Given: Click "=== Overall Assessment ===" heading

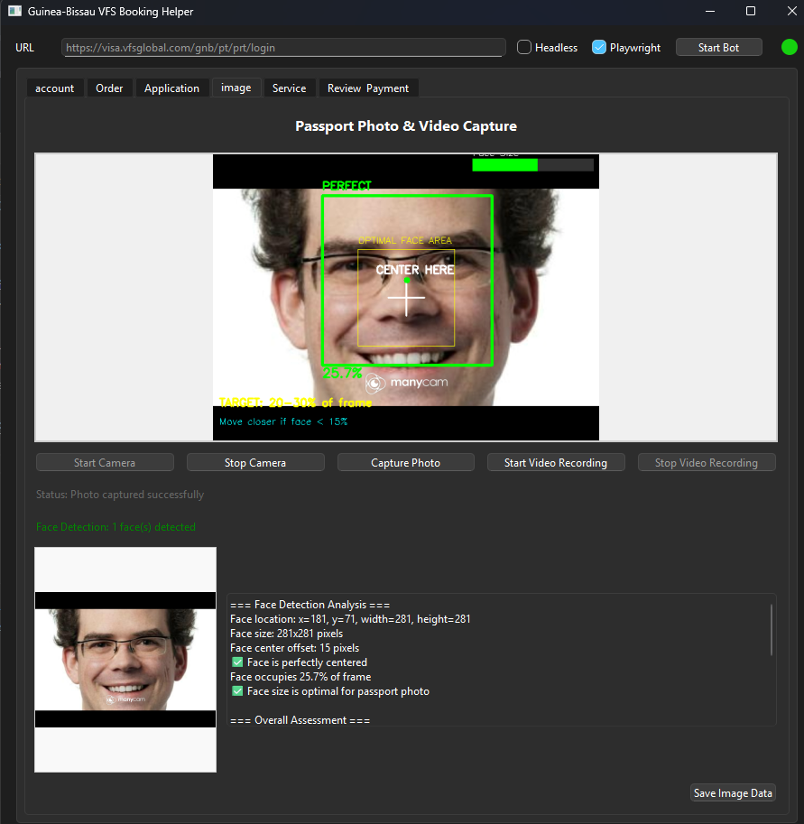Looking at the screenshot, I should point(300,720).
